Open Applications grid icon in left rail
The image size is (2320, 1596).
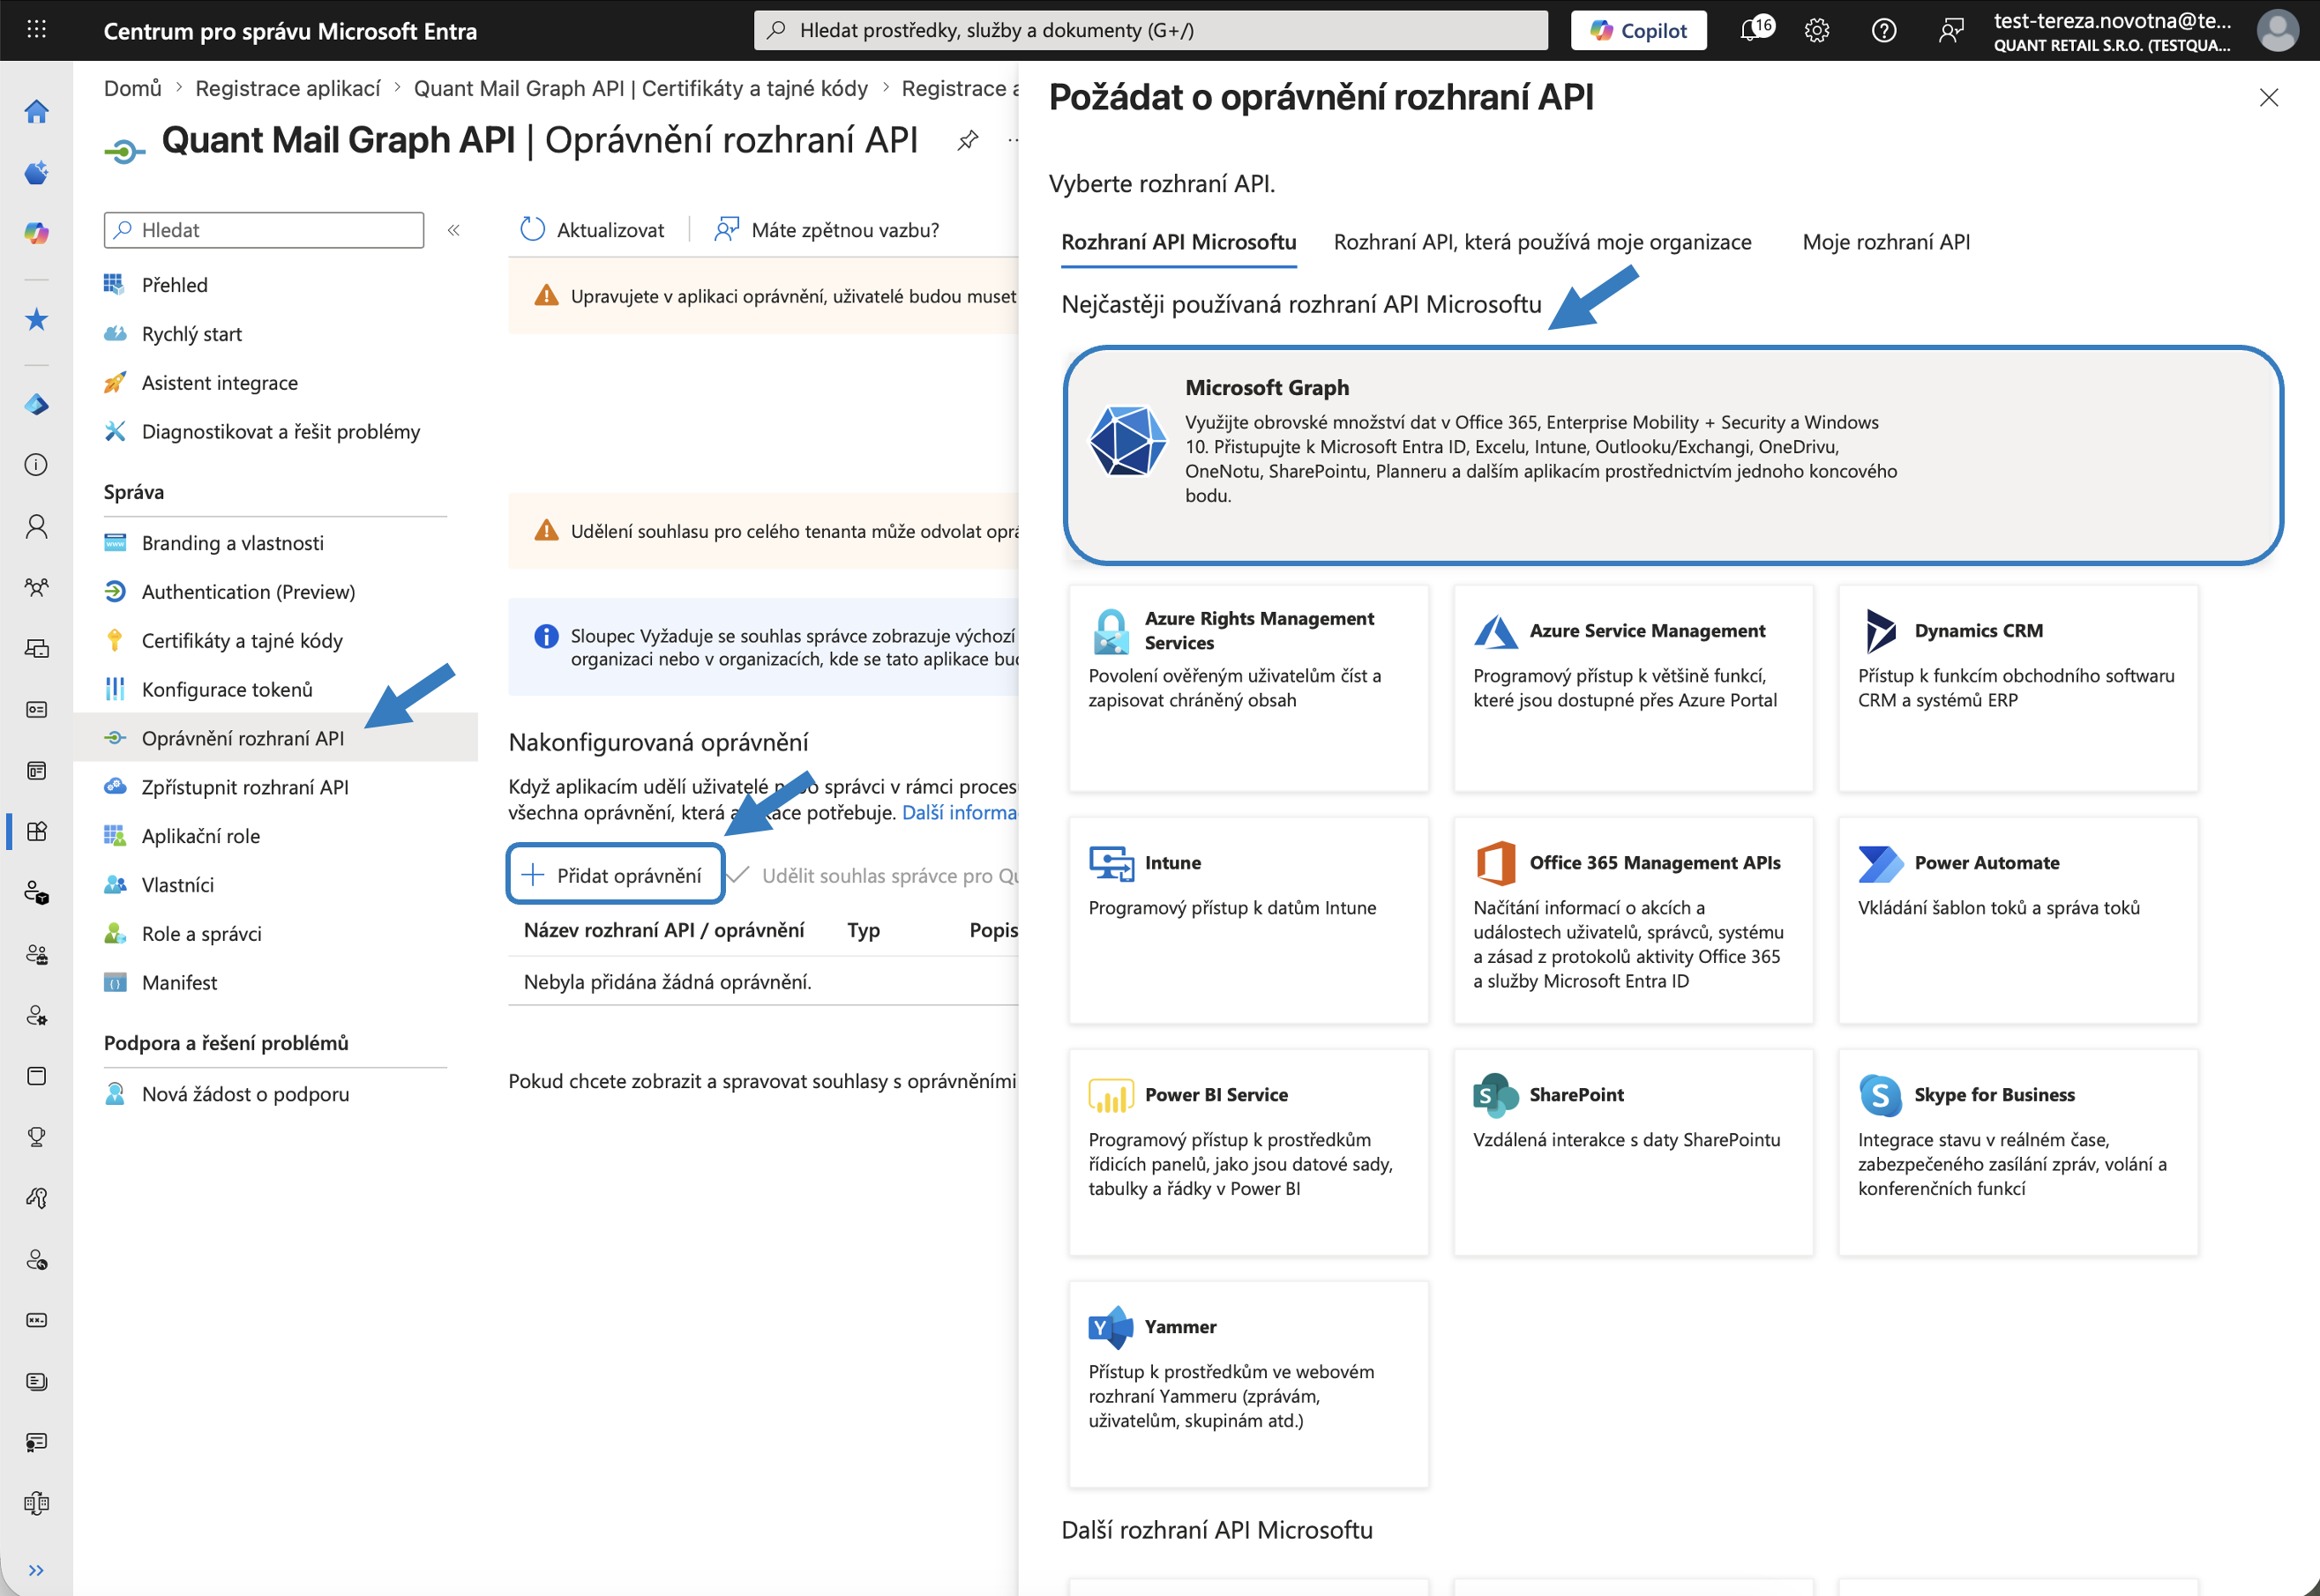click(37, 831)
